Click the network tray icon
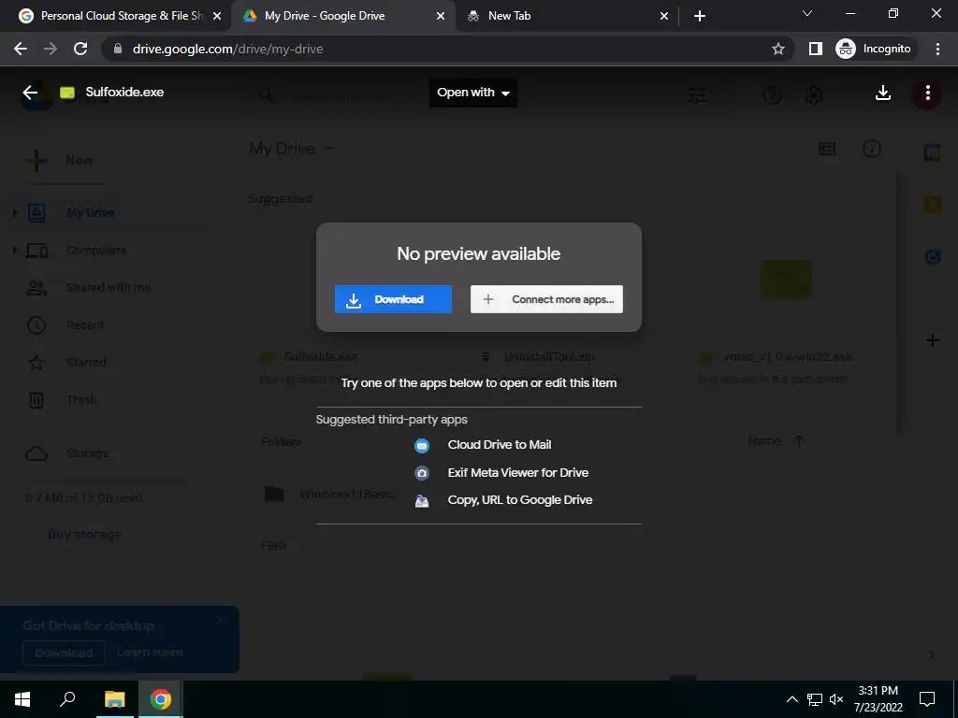The height and width of the screenshot is (718, 958). pos(815,699)
